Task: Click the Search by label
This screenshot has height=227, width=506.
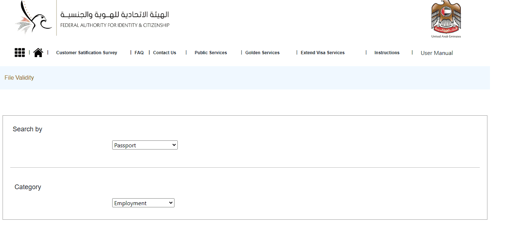Action: pos(27,129)
